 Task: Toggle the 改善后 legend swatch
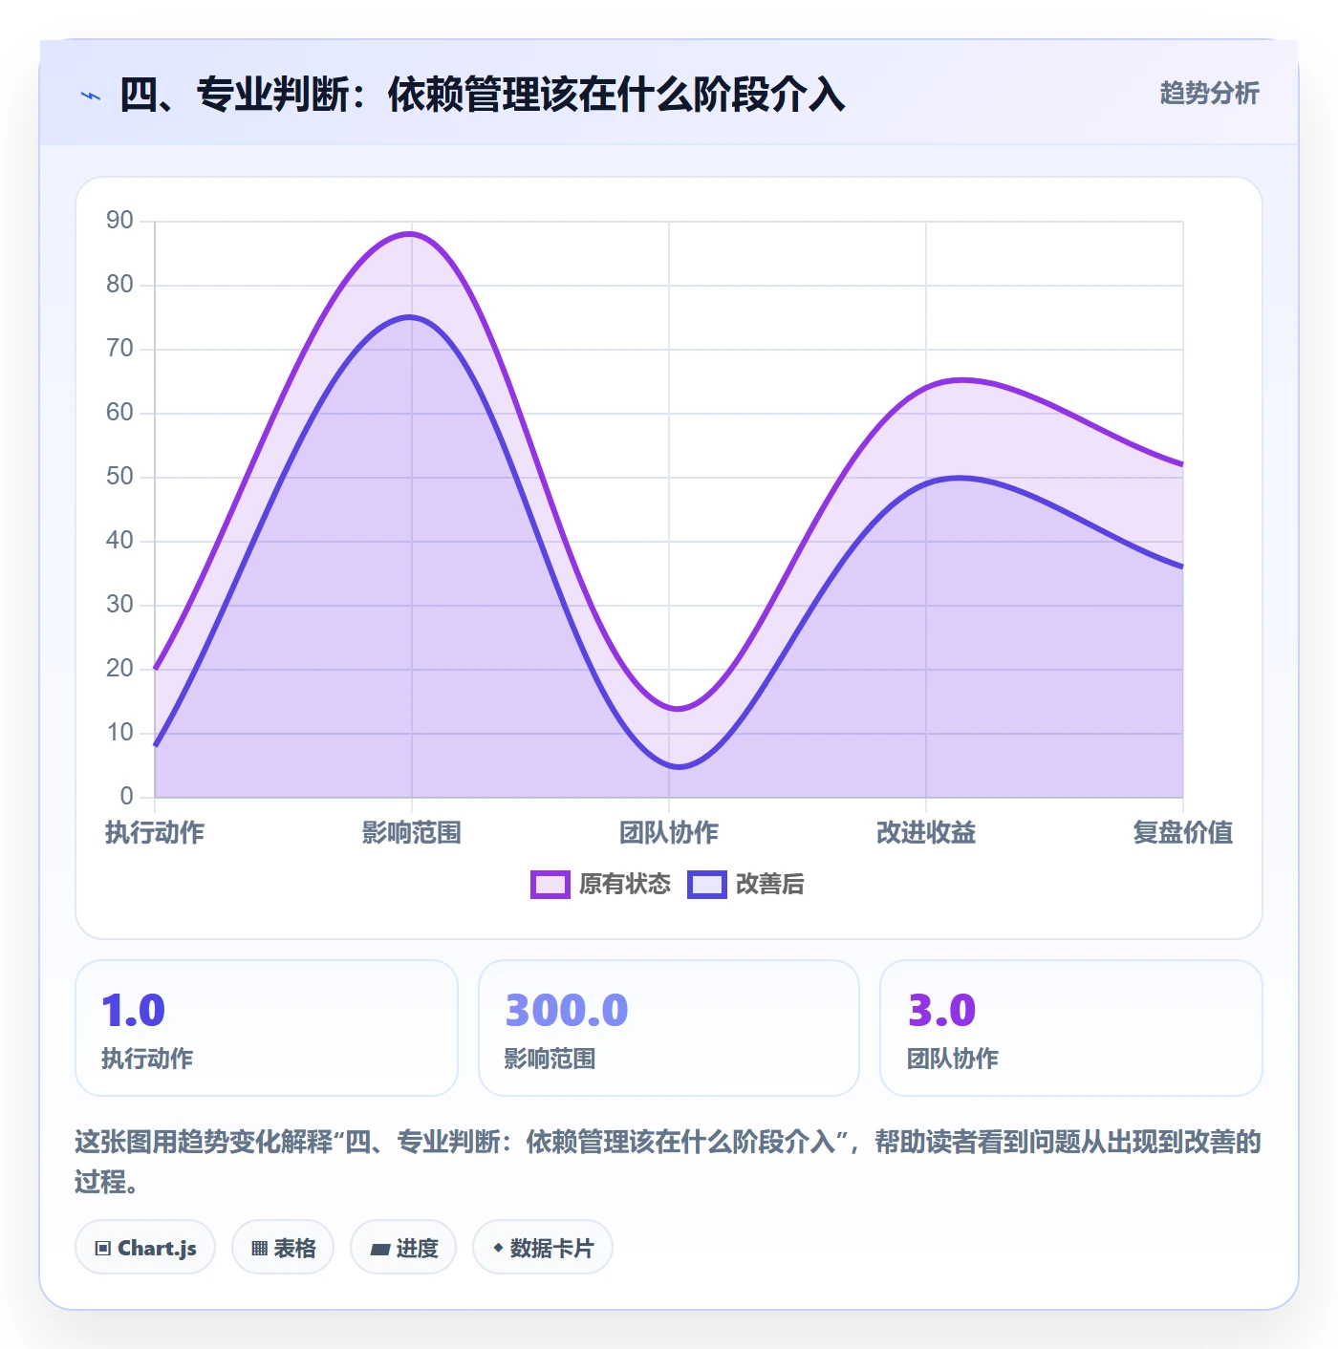707,885
